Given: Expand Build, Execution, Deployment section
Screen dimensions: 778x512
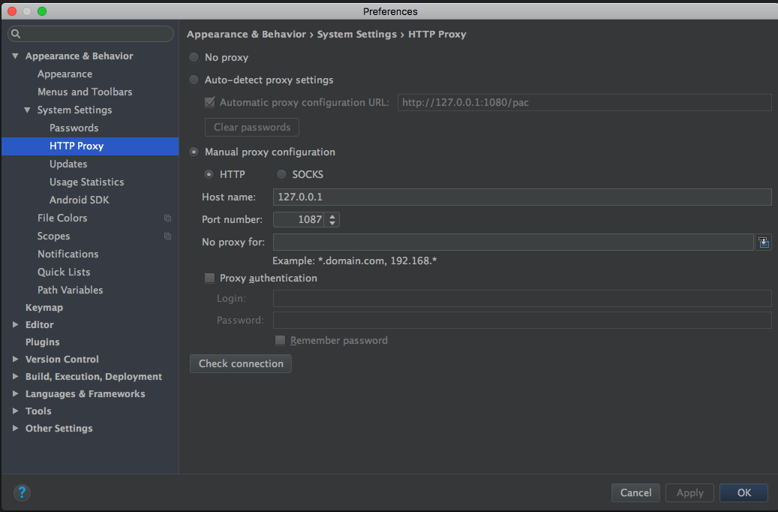Looking at the screenshot, I should [16, 376].
